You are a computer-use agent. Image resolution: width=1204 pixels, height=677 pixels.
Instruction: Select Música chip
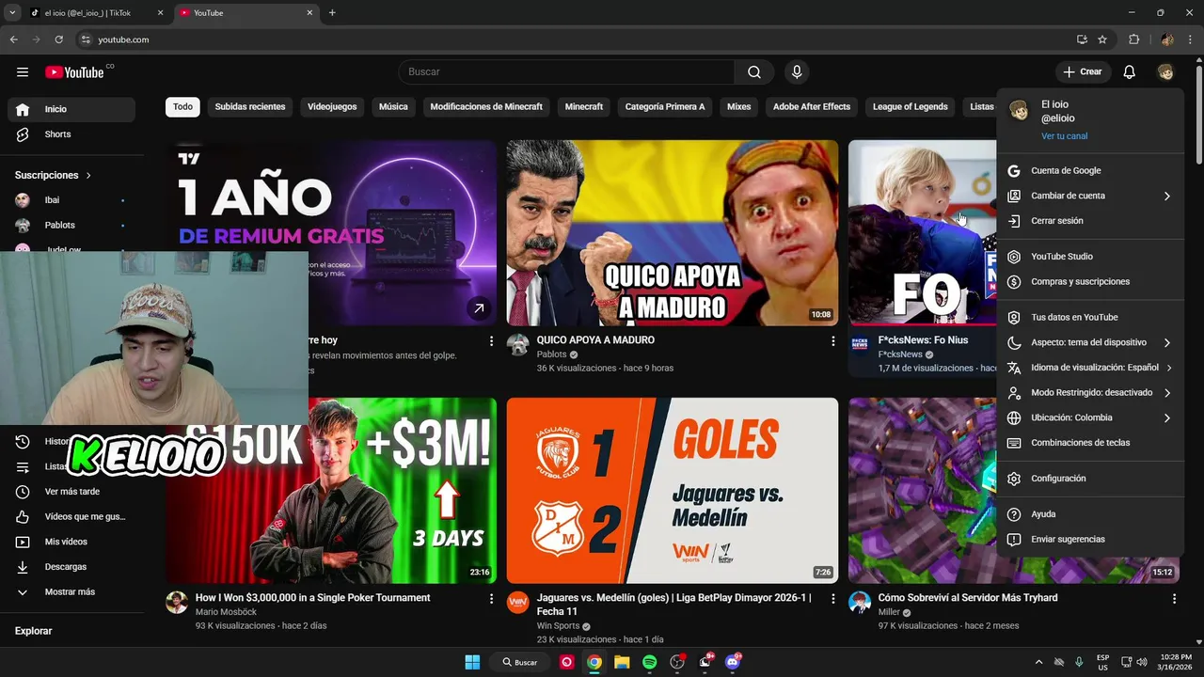pos(393,107)
